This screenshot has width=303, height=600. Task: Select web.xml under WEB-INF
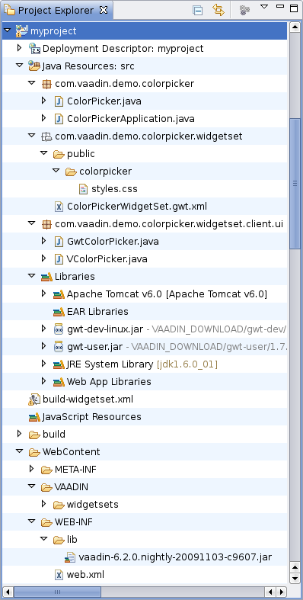pos(85,575)
